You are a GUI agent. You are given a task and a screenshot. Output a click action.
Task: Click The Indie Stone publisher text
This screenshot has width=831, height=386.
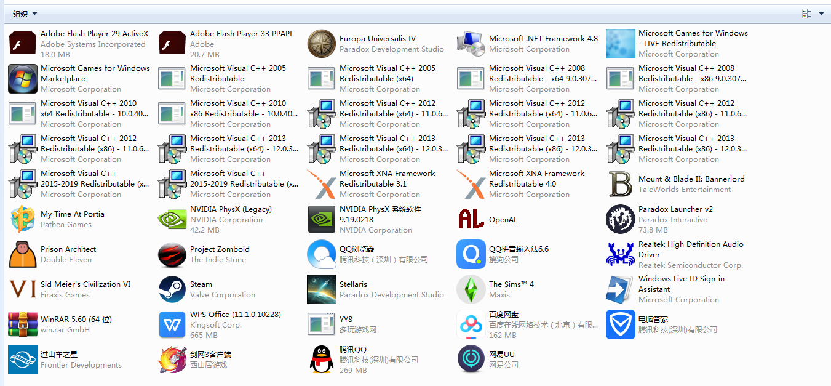pos(218,260)
